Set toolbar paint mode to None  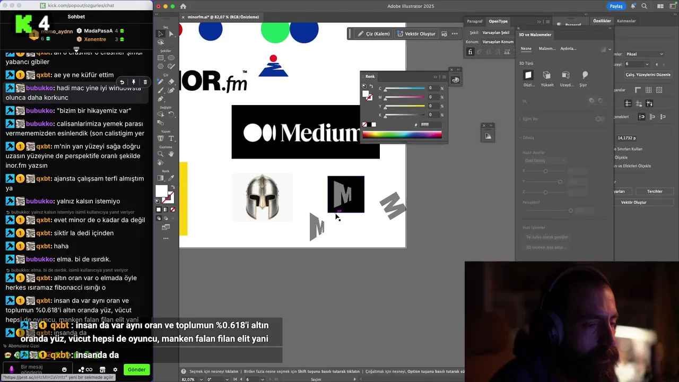[x=172, y=210]
